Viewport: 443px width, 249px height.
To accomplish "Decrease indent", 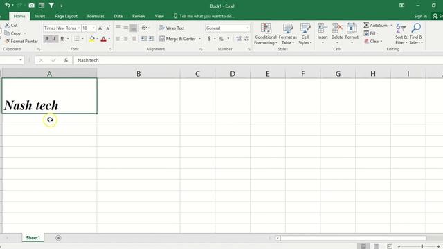I will [144, 39].
